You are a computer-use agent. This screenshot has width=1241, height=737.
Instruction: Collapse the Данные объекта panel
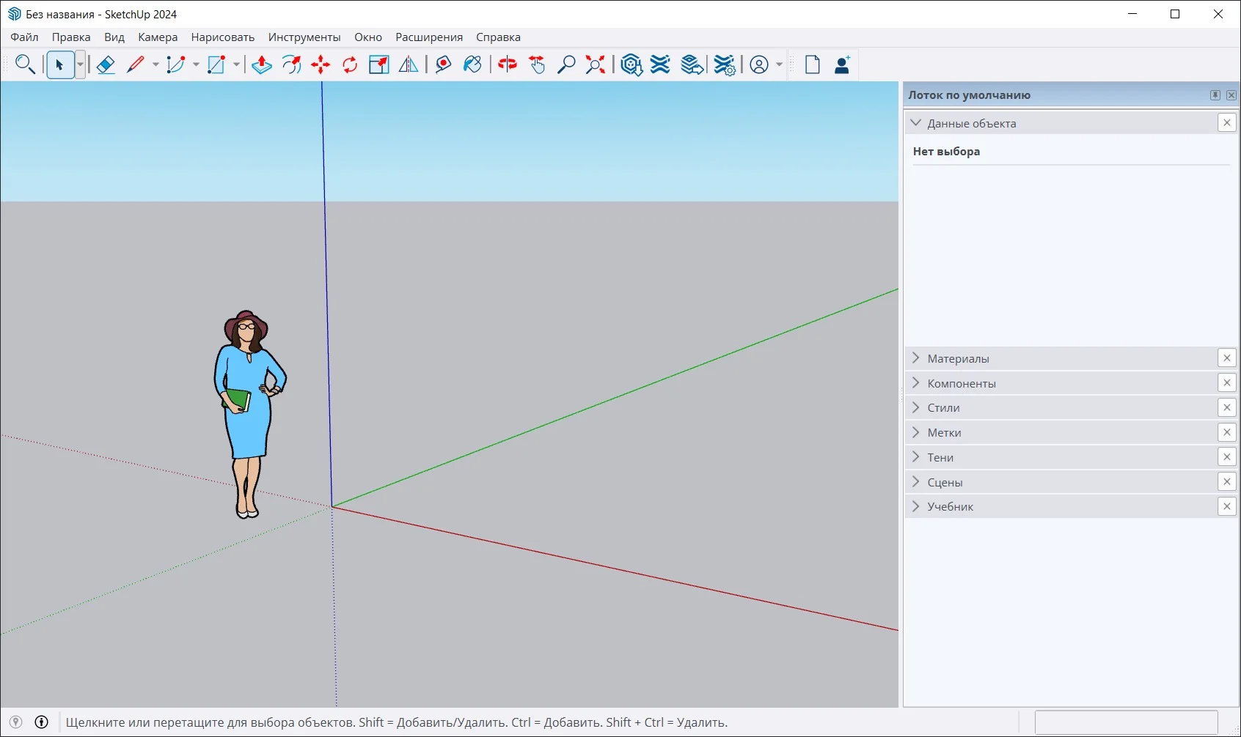[x=916, y=123]
